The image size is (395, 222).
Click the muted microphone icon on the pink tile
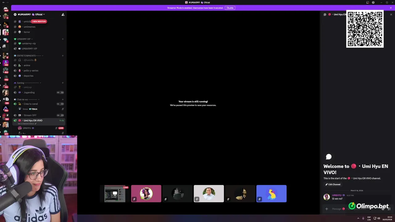click(134, 199)
